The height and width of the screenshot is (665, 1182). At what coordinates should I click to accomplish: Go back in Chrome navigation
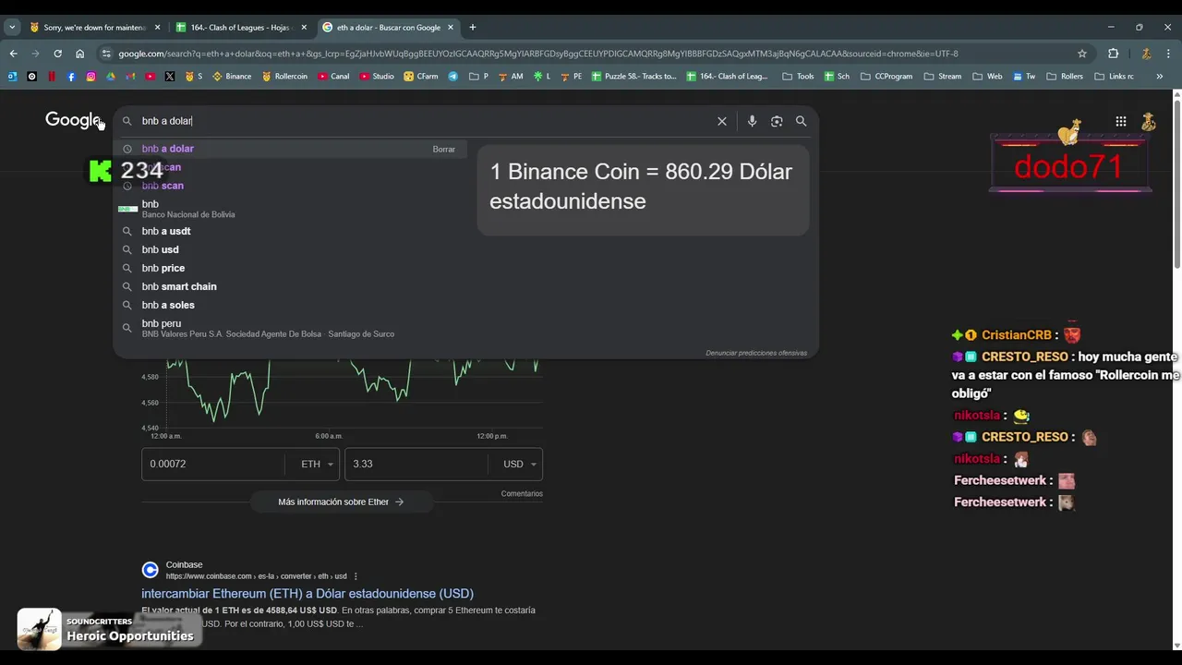coord(13,54)
